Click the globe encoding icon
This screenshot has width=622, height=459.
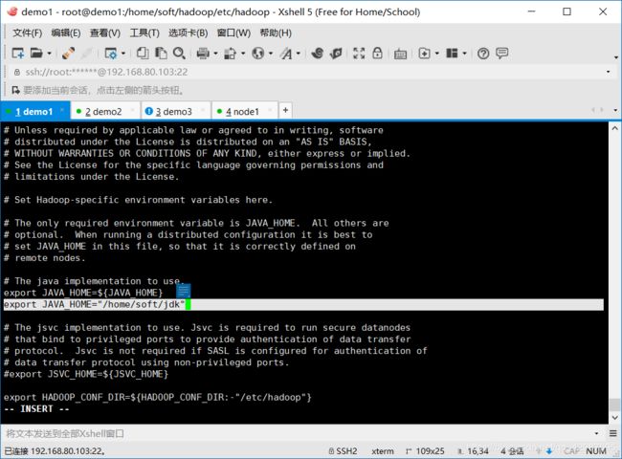258,54
